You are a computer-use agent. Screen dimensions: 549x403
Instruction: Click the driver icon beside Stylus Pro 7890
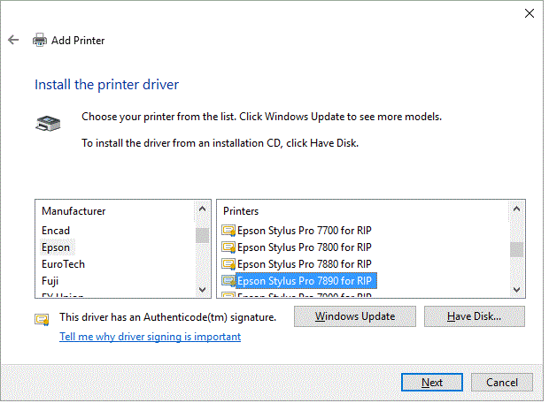tap(228, 281)
